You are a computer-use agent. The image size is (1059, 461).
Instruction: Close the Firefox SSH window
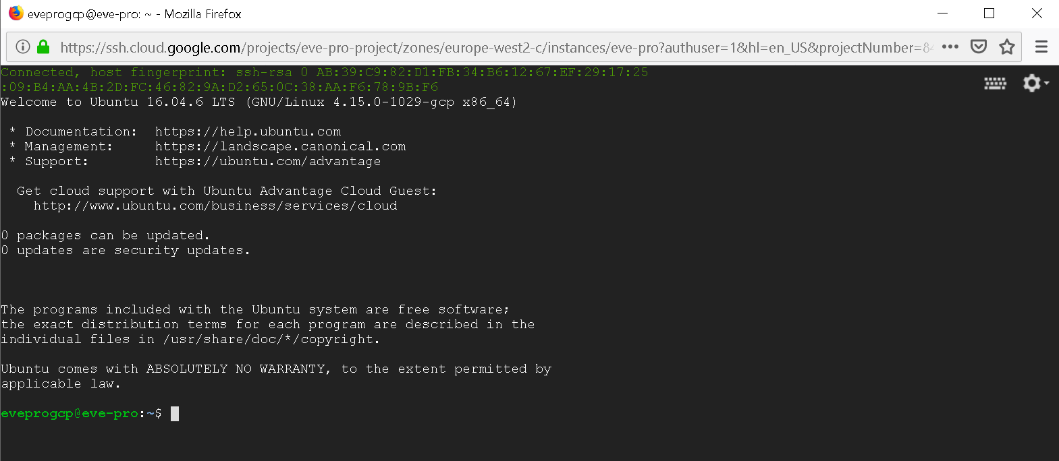click(1037, 13)
